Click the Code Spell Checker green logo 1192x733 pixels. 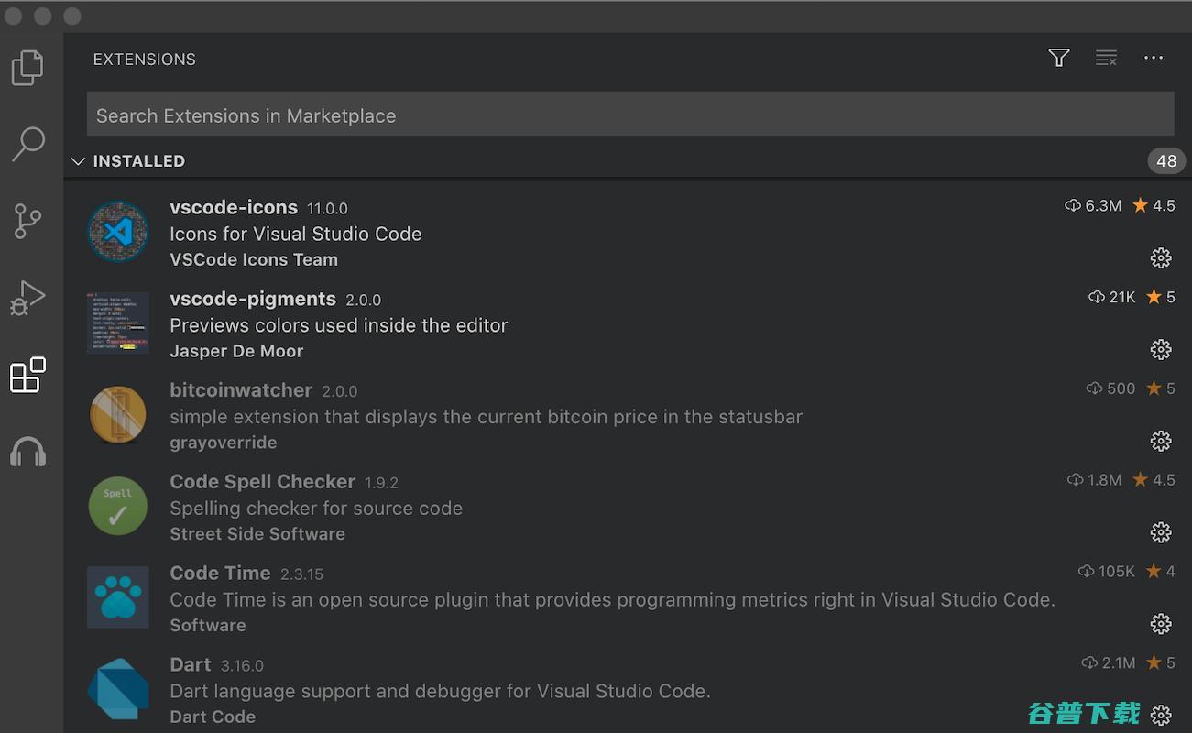tap(118, 507)
